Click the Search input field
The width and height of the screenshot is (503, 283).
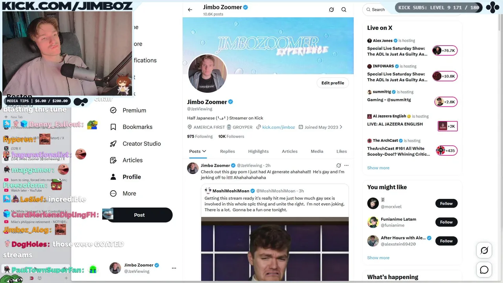tap(379, 9)
